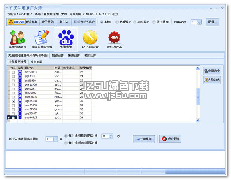Viewport: 231px width, 180px height.
Task: Click the Baidu paw icon in row yyo44515
Action: 20,117
